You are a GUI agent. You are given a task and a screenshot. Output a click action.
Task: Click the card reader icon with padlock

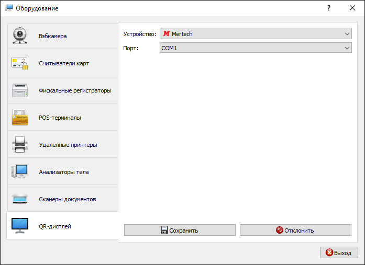pyautogui.click(x=20, y=63)
